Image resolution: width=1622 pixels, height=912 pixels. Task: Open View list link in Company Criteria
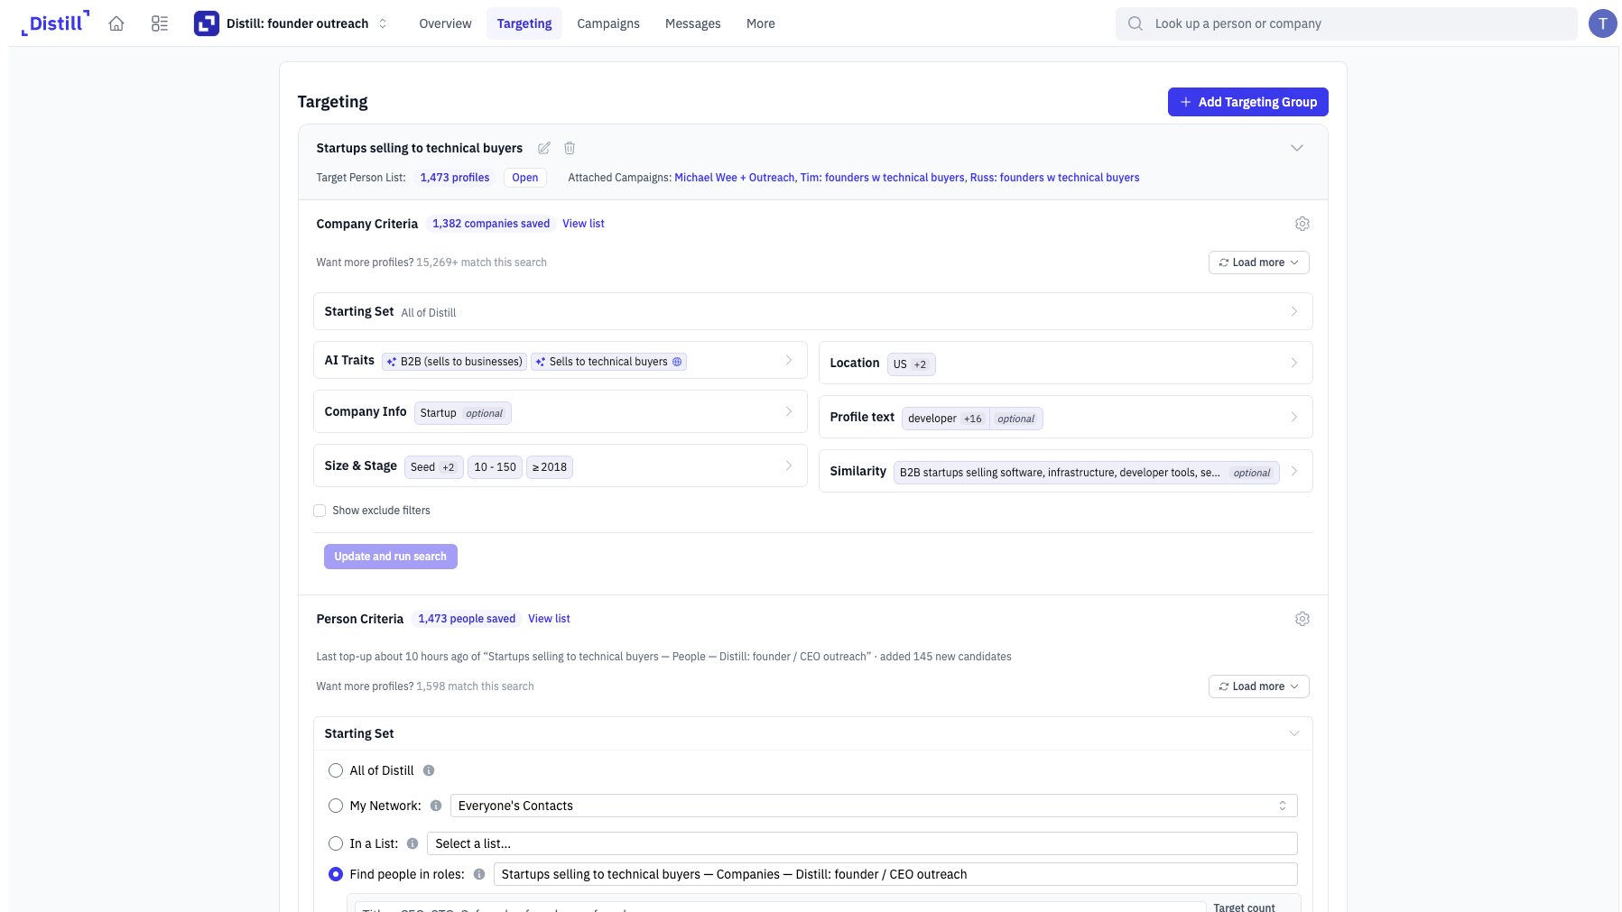click(x=583, y=224)
